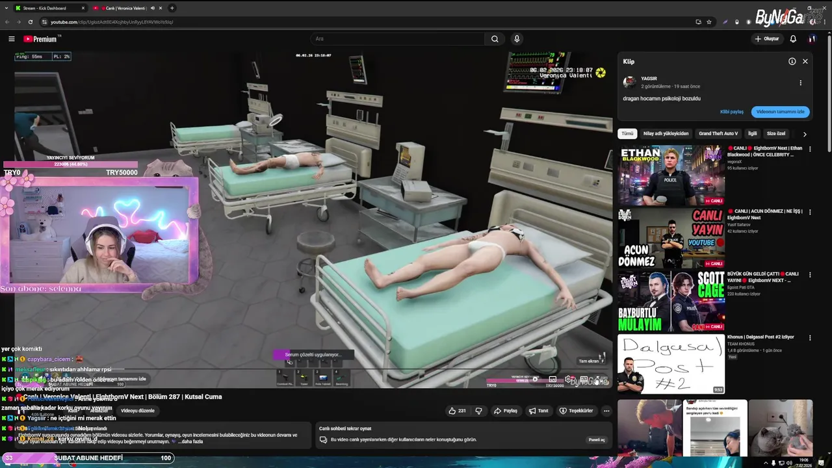Click the Klibi paylaş link
This screenshot has width=832, height=468.
pyautogui.click(x=732, y=112)
